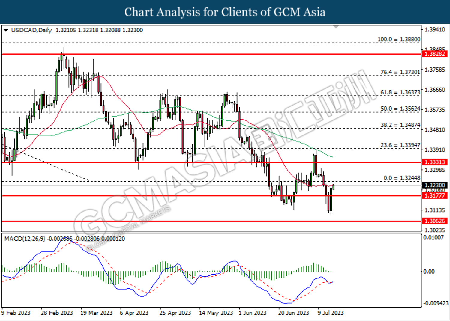Click the 9 Jul 2023 date marker
The width and height of the screenshot is (450, 321).
331,313
